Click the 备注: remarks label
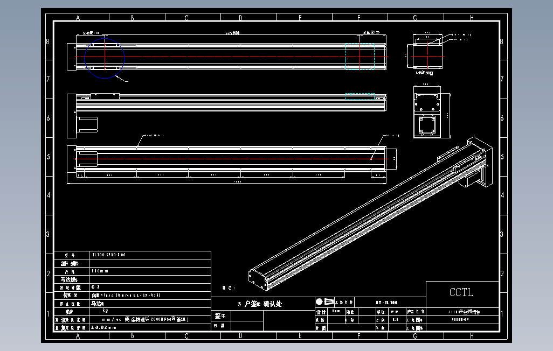Image resolution: width=553 pixels, height=351 pixels. coord(229,288)
